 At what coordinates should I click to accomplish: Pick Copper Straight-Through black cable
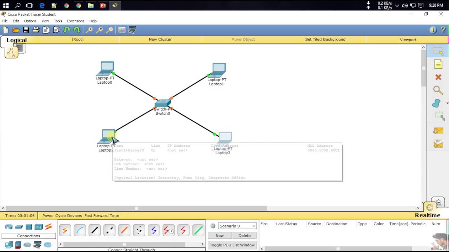[x=95, y=230]
